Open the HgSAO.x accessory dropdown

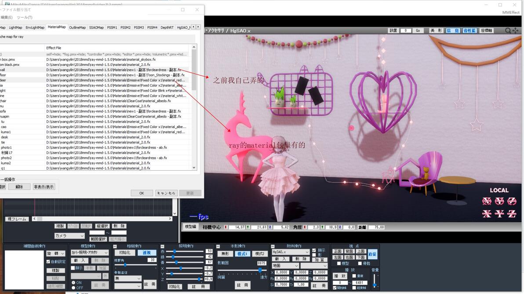point(291,252)
